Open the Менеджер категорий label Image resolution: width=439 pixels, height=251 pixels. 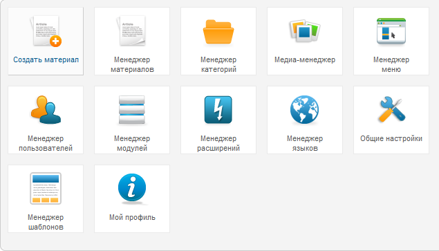218,64
